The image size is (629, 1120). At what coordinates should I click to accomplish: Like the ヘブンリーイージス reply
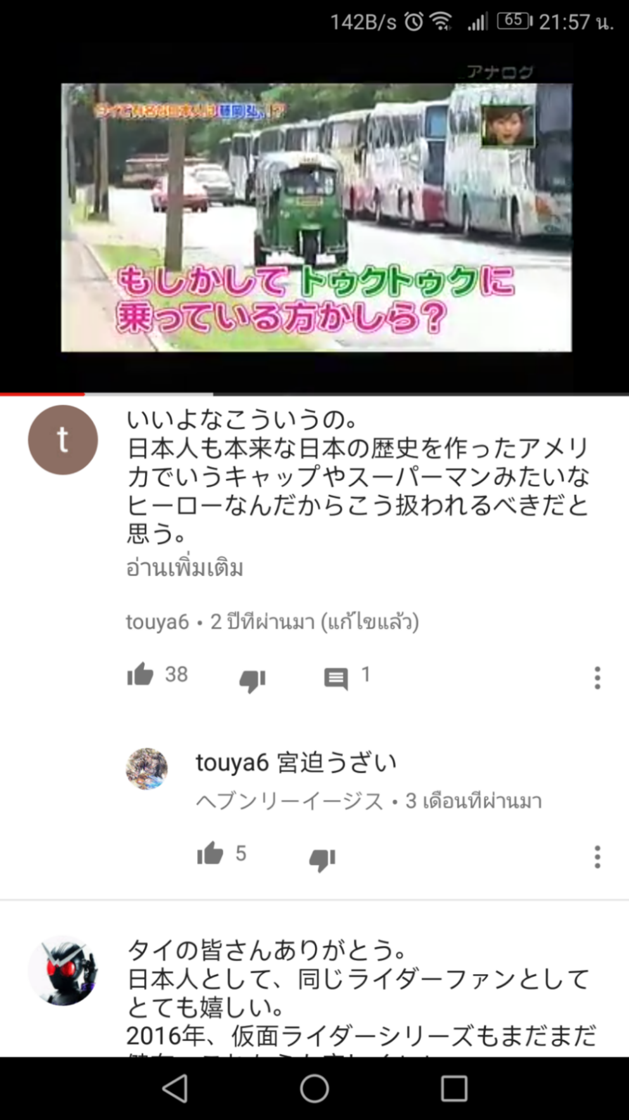210,853
